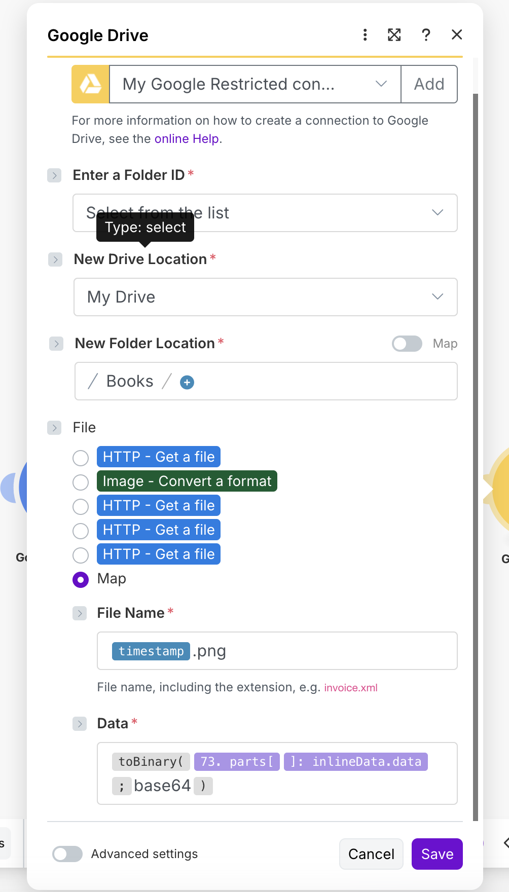Click the expand to fullscreen icon
Screen dimensions: 509x892
coord(394,35)
